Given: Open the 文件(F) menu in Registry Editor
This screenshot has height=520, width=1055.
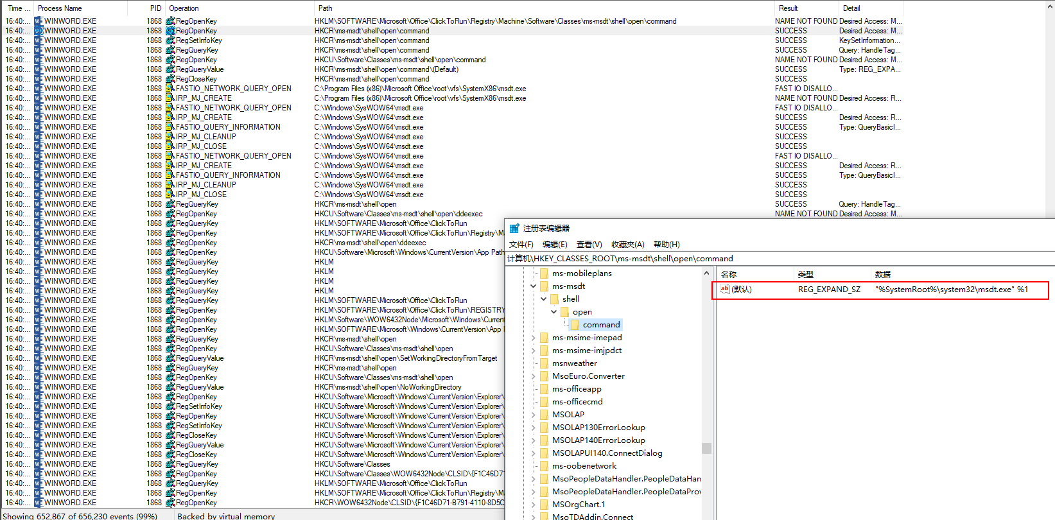Looking at the screenshot, I should [x=521, y=245].
